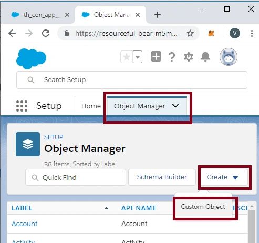Go back with the browser back arrow
Viewport: 259px width, 243px height.
point(12,33)
